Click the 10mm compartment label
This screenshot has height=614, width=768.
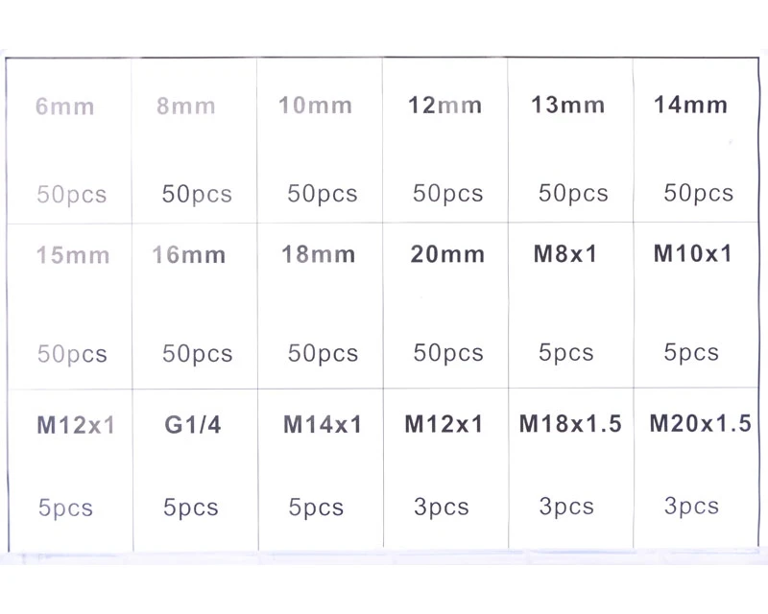pyautogui.click(x=315, y=105)
